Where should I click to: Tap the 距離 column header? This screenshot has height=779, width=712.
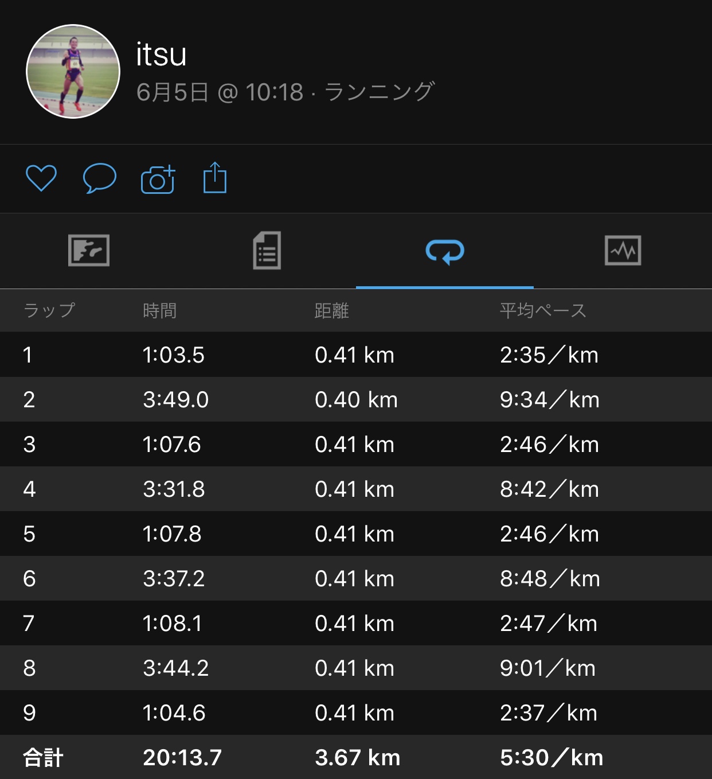(x=332, y=311)
